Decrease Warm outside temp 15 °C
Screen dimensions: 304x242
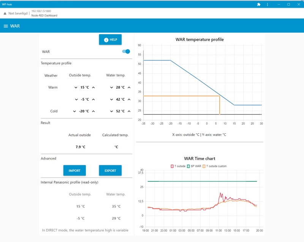(x=76, y=87)
